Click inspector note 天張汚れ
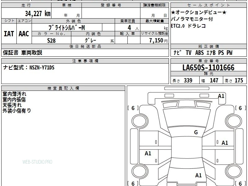 pyautogui.click(x=12, y=105)
